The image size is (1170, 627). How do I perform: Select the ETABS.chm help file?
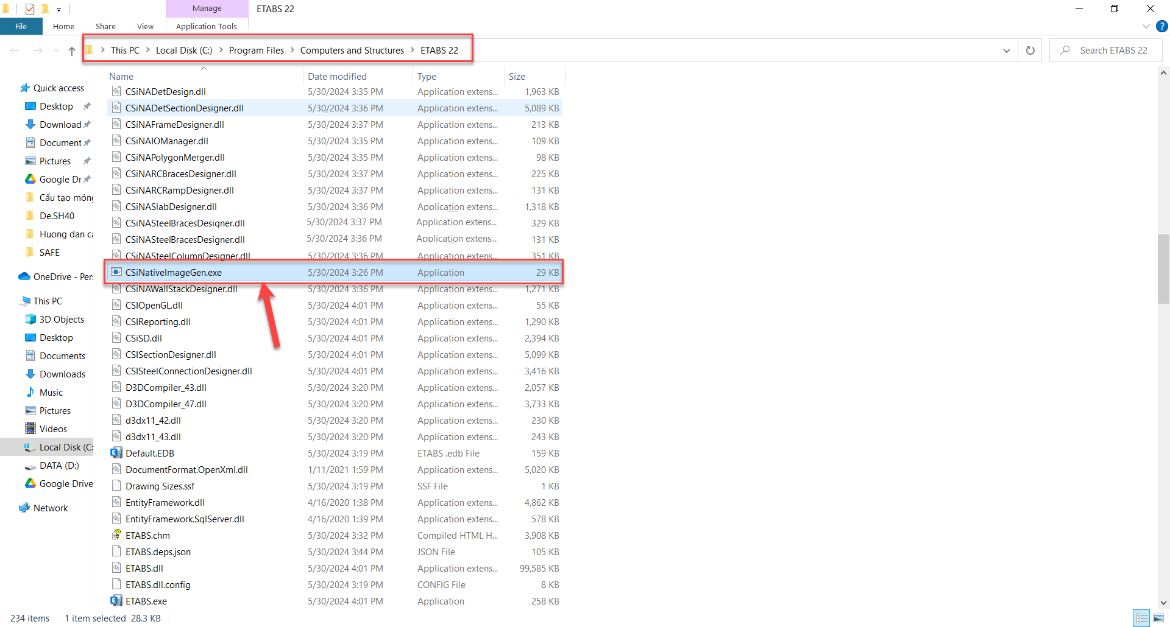tap(147, 535)
